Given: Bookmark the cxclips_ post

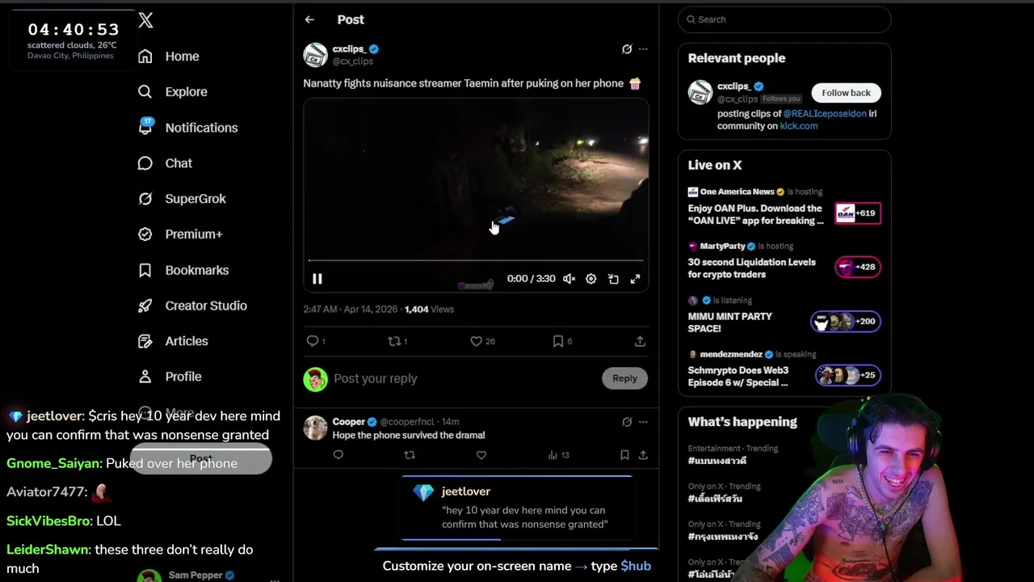Looking at the screenshot, I should click(557, 341).
